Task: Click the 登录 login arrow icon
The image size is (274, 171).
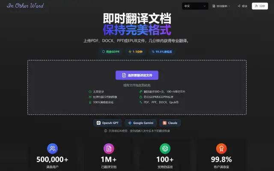Action: [x=239, y=6]
